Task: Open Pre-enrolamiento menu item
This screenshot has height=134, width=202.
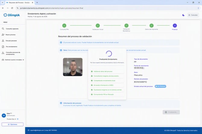Action: 11,47
